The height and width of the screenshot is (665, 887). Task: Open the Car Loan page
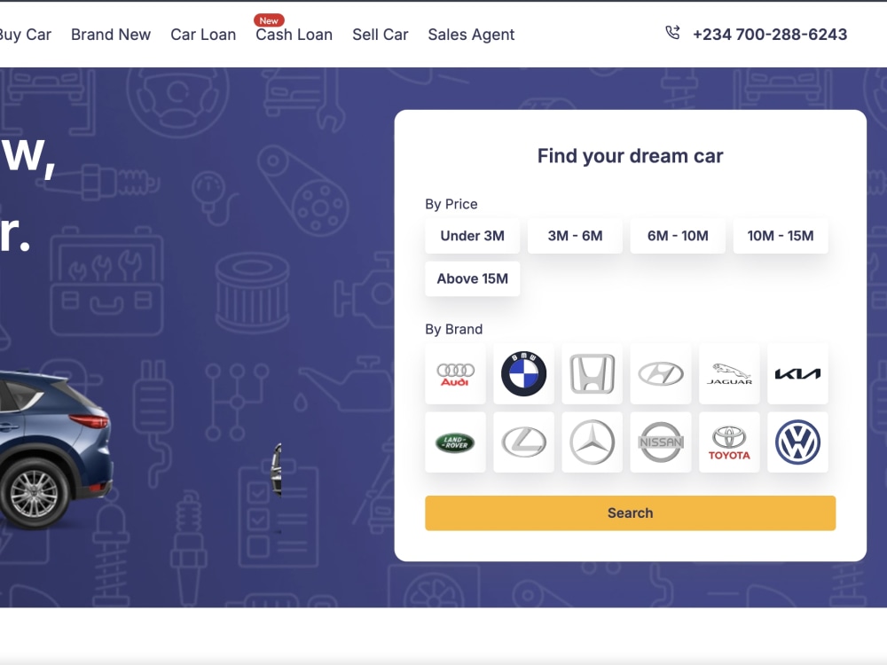coord(203,35)
